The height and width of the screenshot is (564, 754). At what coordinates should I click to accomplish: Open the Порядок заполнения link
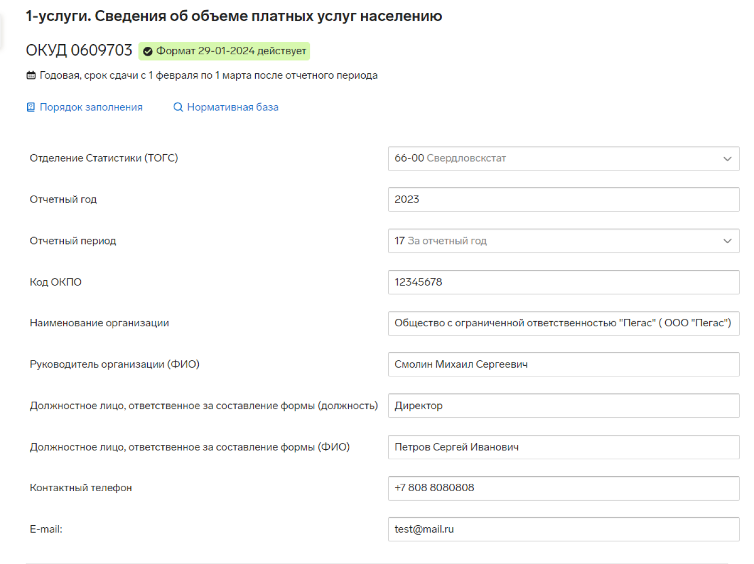point(91,107)
